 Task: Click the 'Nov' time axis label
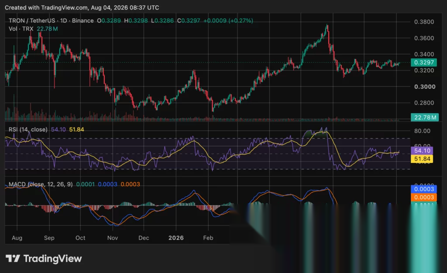point(113,238)
